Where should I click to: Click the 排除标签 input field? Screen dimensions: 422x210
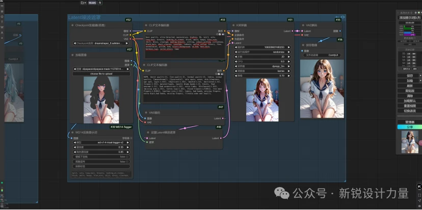pyautogui.click(x=101, y=166)
